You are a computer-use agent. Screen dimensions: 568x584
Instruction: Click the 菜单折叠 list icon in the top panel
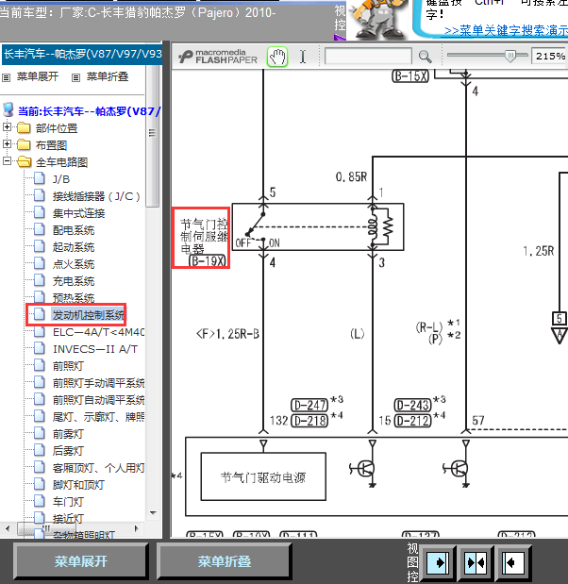pos(76,77)
